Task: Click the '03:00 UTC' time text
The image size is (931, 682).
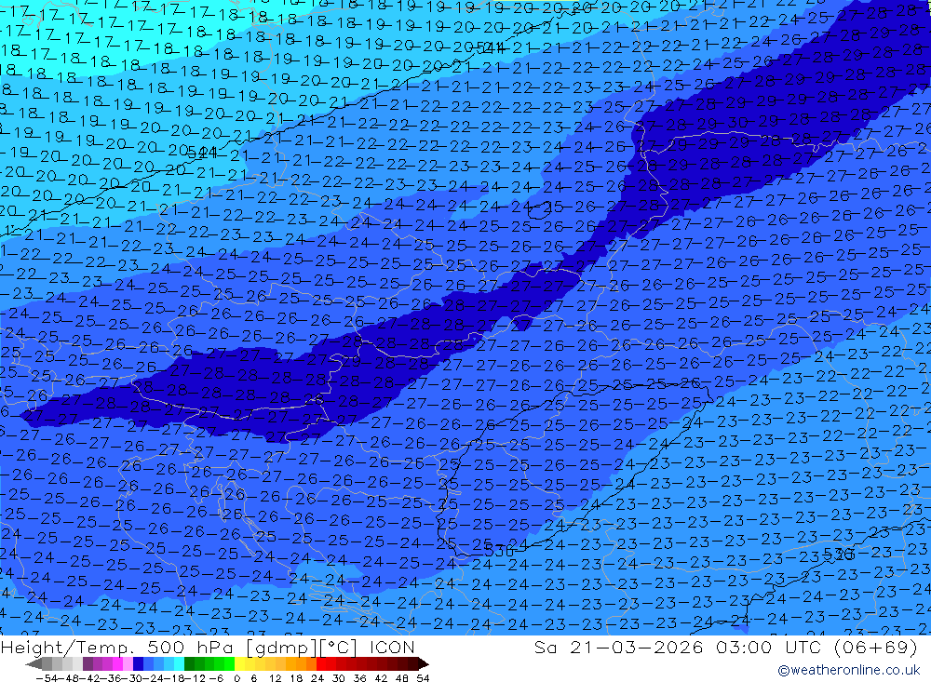Action: [769, 648]
